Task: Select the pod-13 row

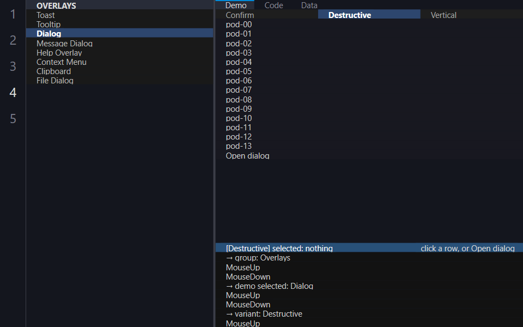Action: click(369, 146)
